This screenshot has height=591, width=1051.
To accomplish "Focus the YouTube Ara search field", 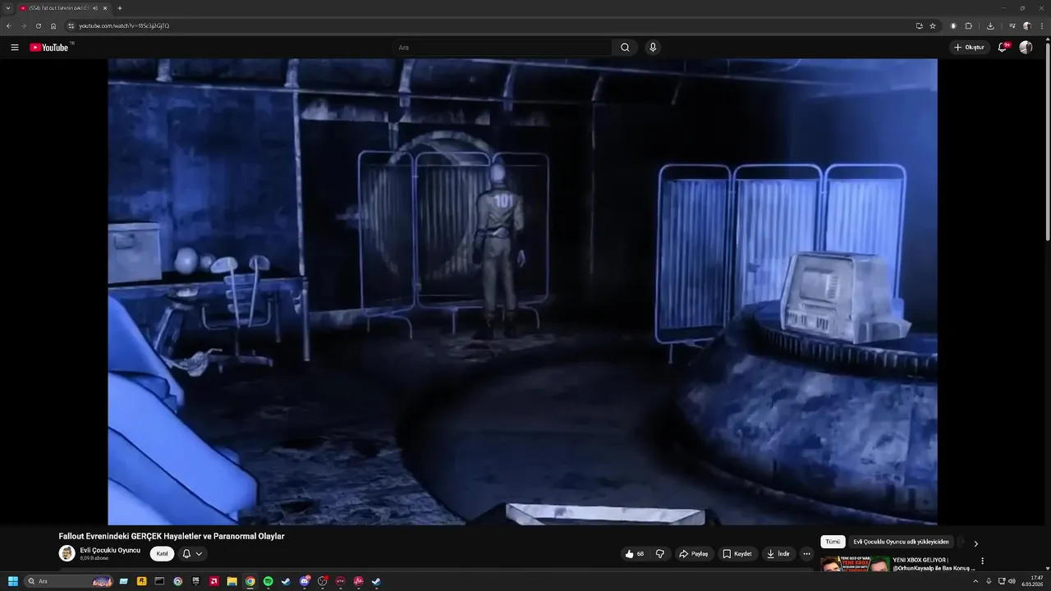I will click(x=503, y=48).
